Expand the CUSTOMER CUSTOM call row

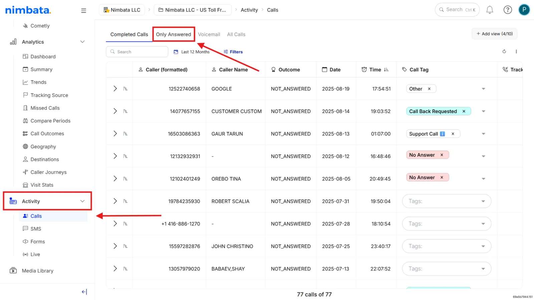(x=115, y=111)
